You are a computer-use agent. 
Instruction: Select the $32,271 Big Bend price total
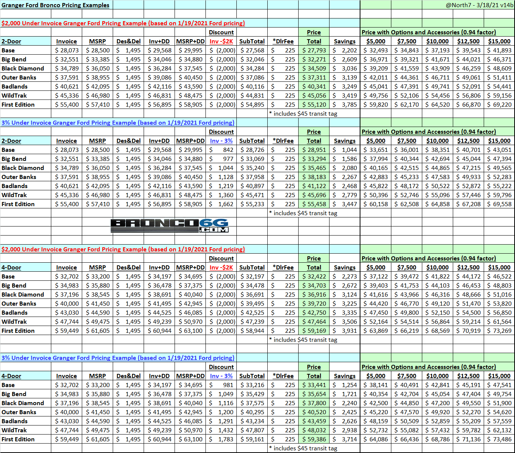[x=314, y=59]
